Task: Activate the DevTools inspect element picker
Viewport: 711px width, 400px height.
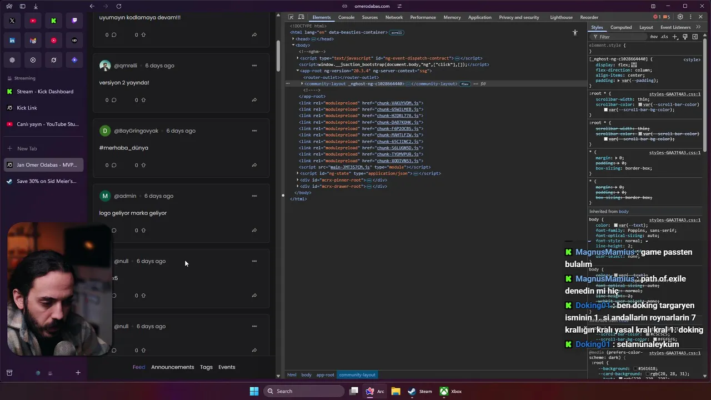Action: [x=292, y=17]
